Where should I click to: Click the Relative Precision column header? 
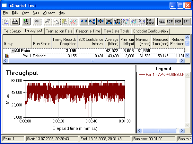[177, 41]
